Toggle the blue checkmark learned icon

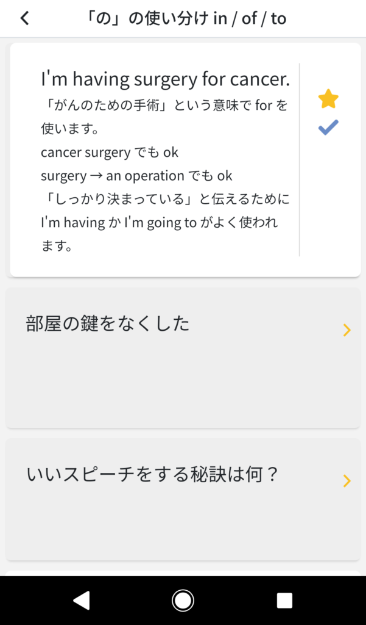(328, 128)
